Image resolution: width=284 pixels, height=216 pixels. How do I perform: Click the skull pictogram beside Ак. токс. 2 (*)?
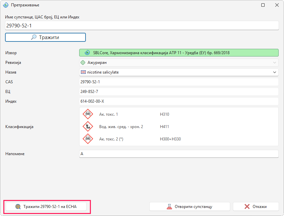(88, 139)
